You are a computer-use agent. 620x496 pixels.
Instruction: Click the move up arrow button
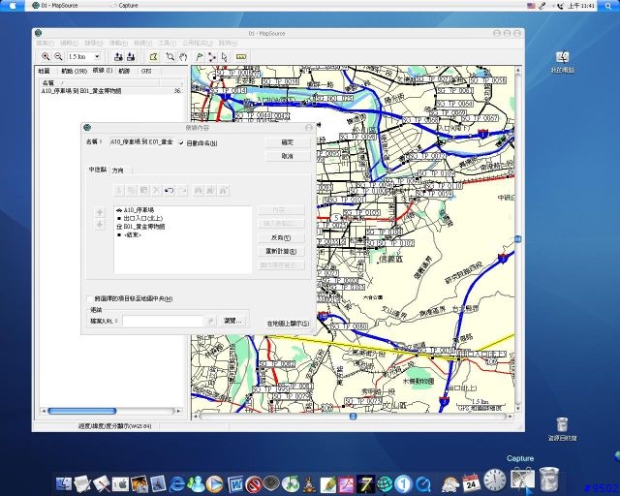100,212
